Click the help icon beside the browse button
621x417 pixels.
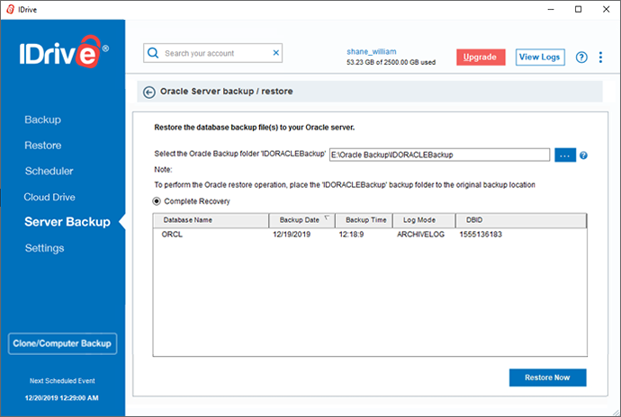pyautogui.click(x=583, y=155)
